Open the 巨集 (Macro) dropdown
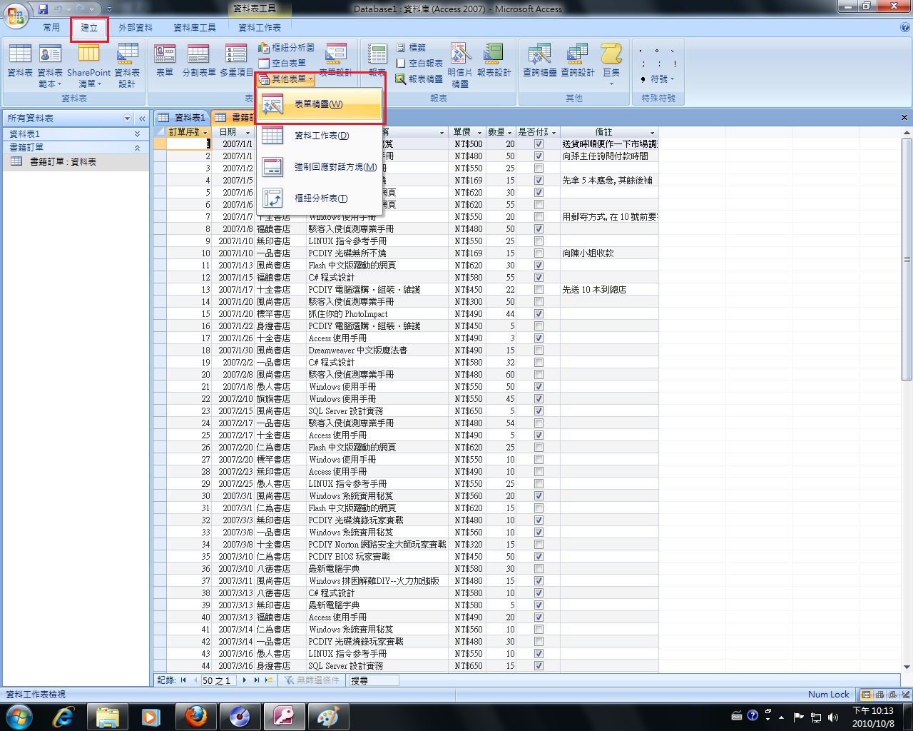The height and width of the screenshot is (731, 913). [x=611, y=65]
